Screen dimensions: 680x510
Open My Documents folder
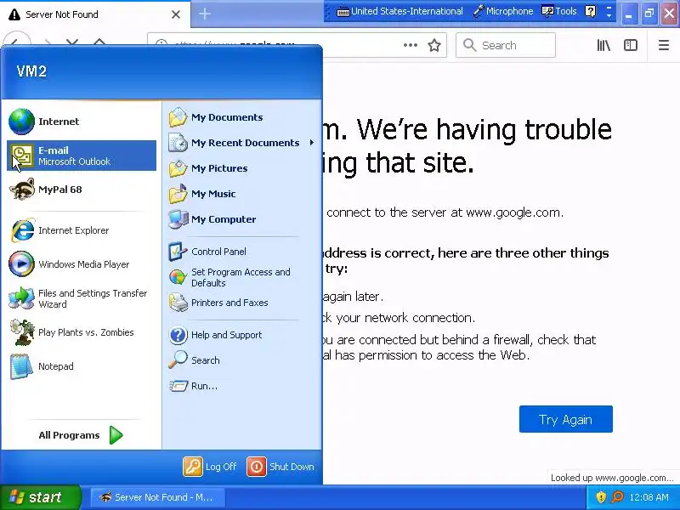[243, 117]
